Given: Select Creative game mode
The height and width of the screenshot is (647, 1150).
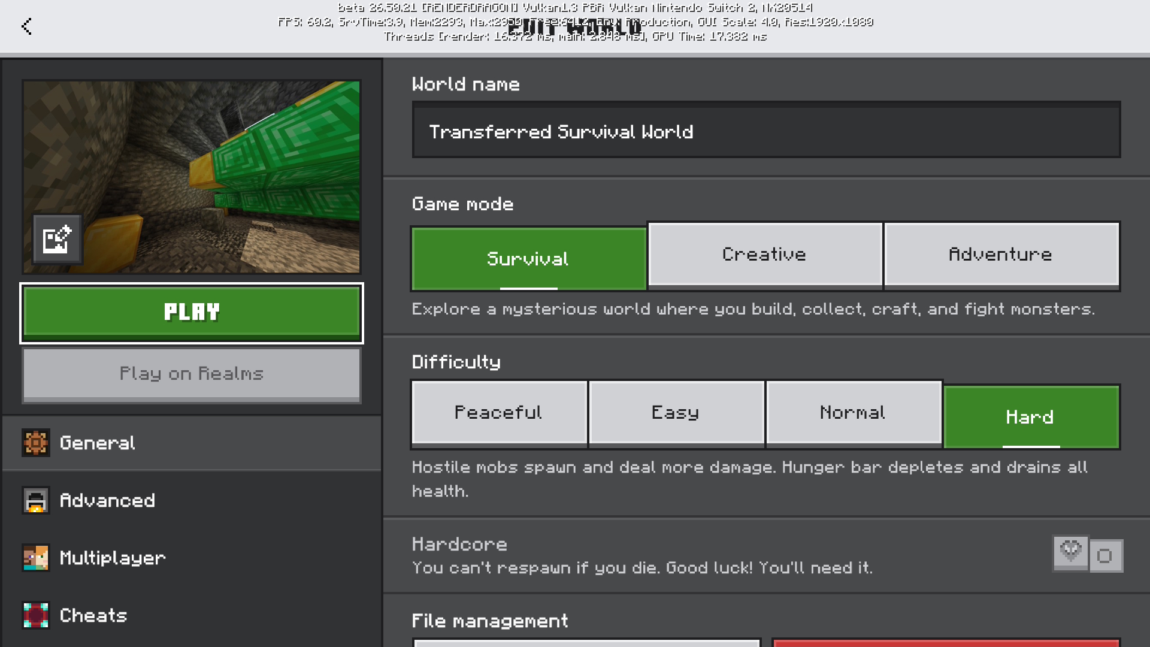Looking at the screenshot, I should 765,255.
